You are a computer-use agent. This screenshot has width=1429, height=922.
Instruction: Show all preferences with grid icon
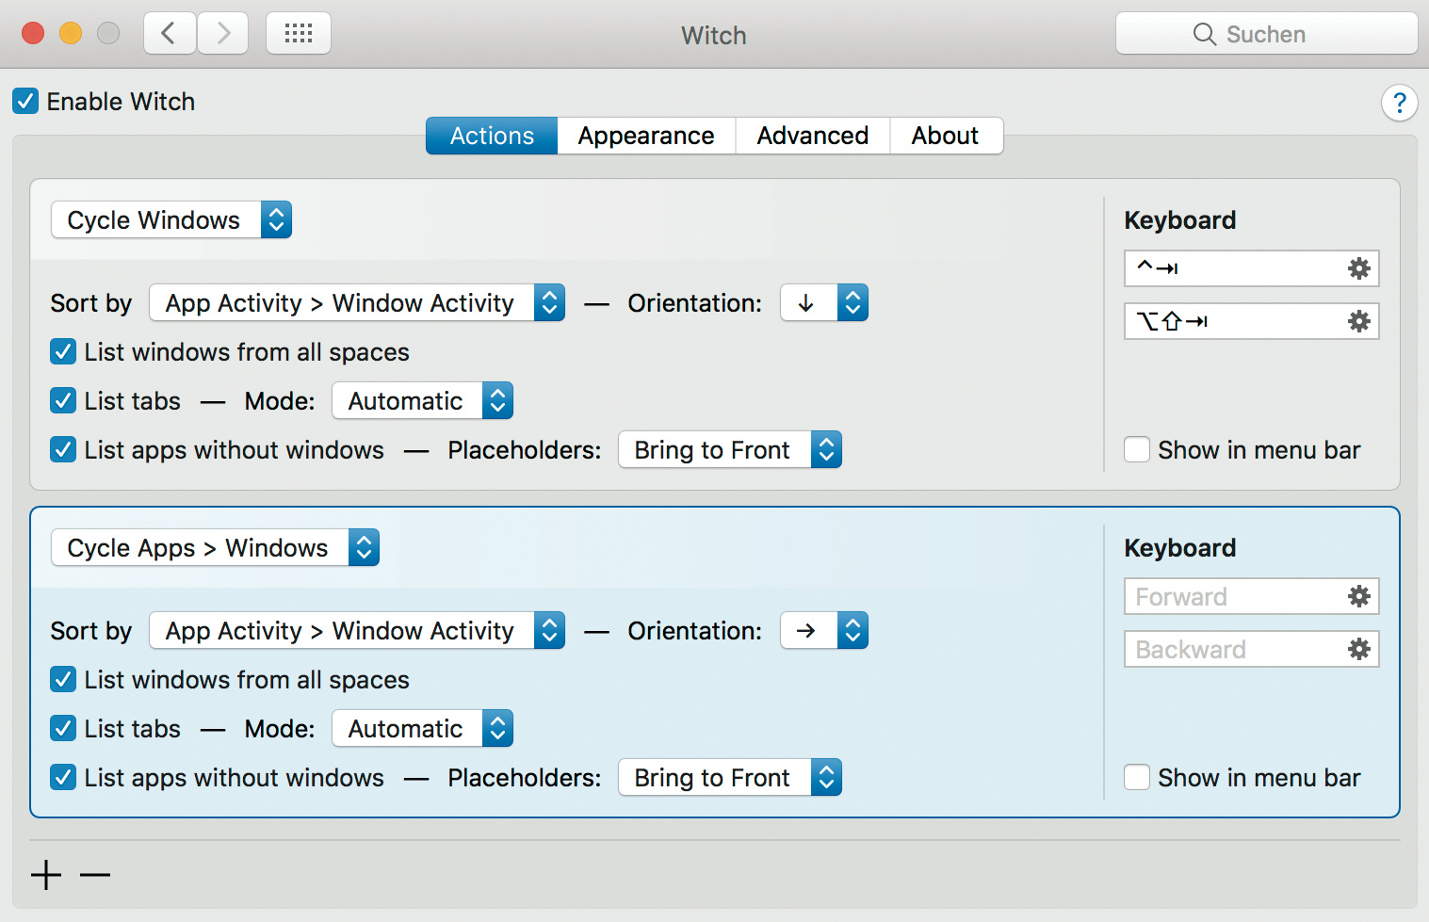298,34
